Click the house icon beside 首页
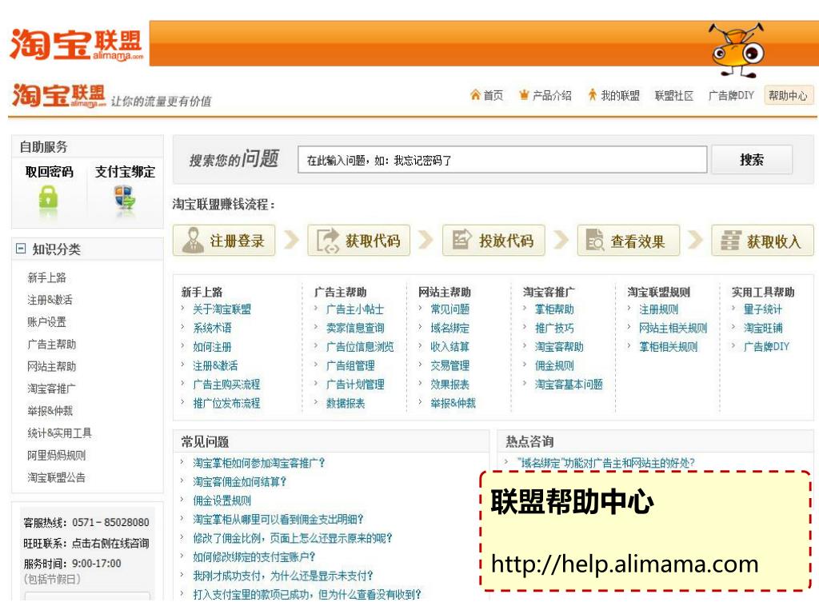 tap(475, 94)
